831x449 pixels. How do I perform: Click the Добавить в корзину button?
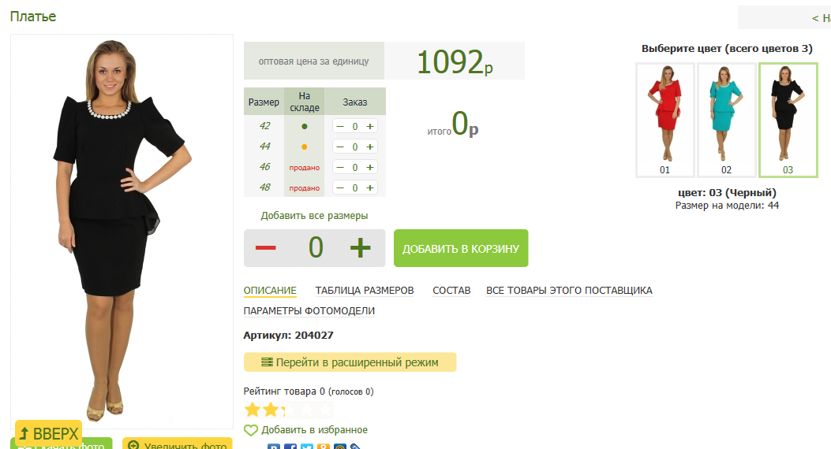tap(461, 248)
